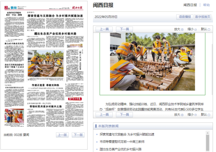Click the top 放大 zoom-in icon

[x=182, y=30]
